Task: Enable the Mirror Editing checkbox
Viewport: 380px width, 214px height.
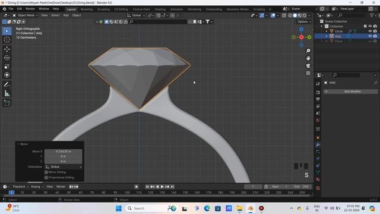Action: [x=46, y=172]
